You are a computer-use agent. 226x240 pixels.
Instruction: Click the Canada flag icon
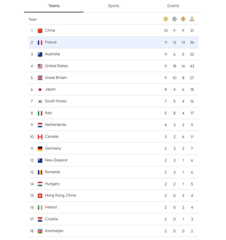40,137
